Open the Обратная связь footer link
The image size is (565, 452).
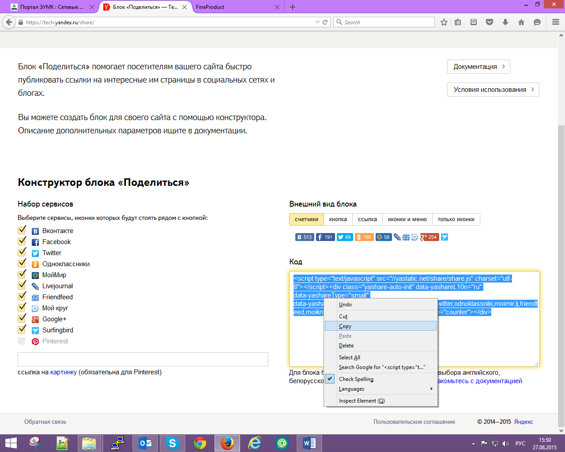coord(45,422)
